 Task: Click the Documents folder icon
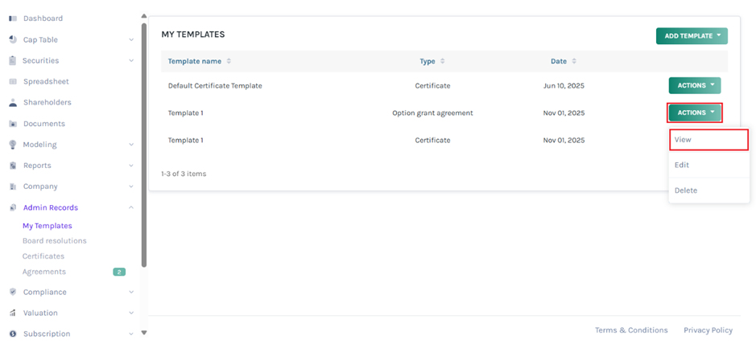pyautogui.click(x=13, y=124)
